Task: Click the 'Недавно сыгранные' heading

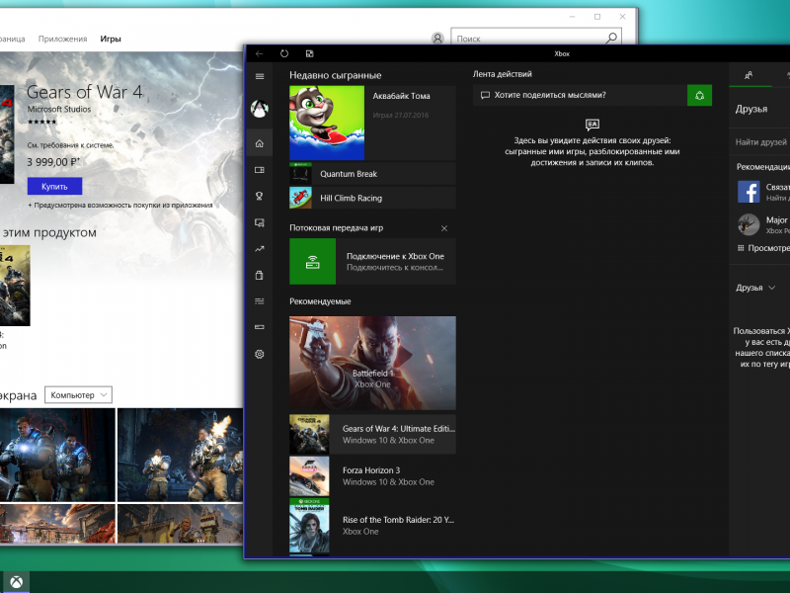Action: tap(335, 76)
